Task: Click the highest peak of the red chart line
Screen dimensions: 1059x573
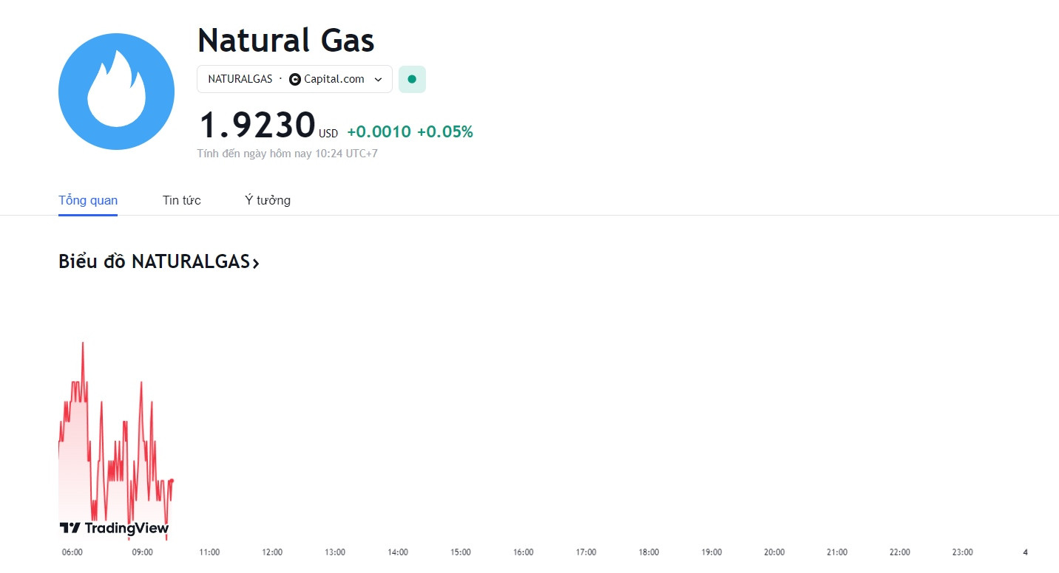Action: [82, 343]
